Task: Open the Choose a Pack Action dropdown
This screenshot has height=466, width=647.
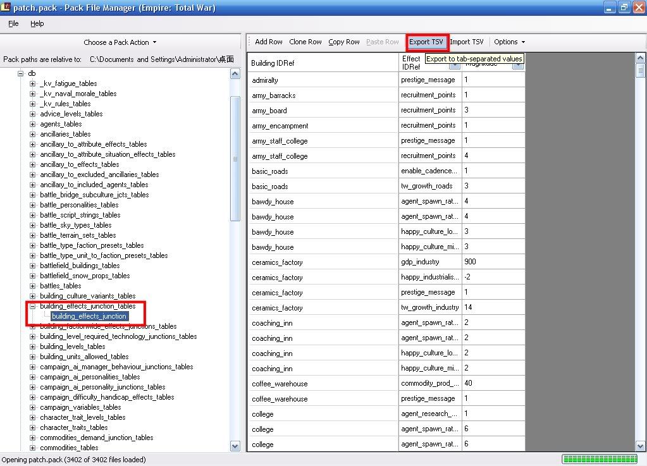Action: click(x=120, y=43)
